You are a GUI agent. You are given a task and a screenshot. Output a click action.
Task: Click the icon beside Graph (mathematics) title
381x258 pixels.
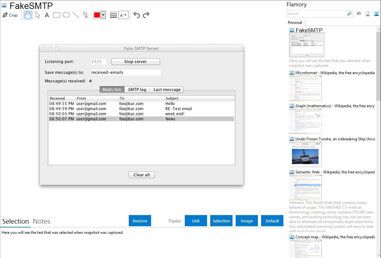click(292, 106)
